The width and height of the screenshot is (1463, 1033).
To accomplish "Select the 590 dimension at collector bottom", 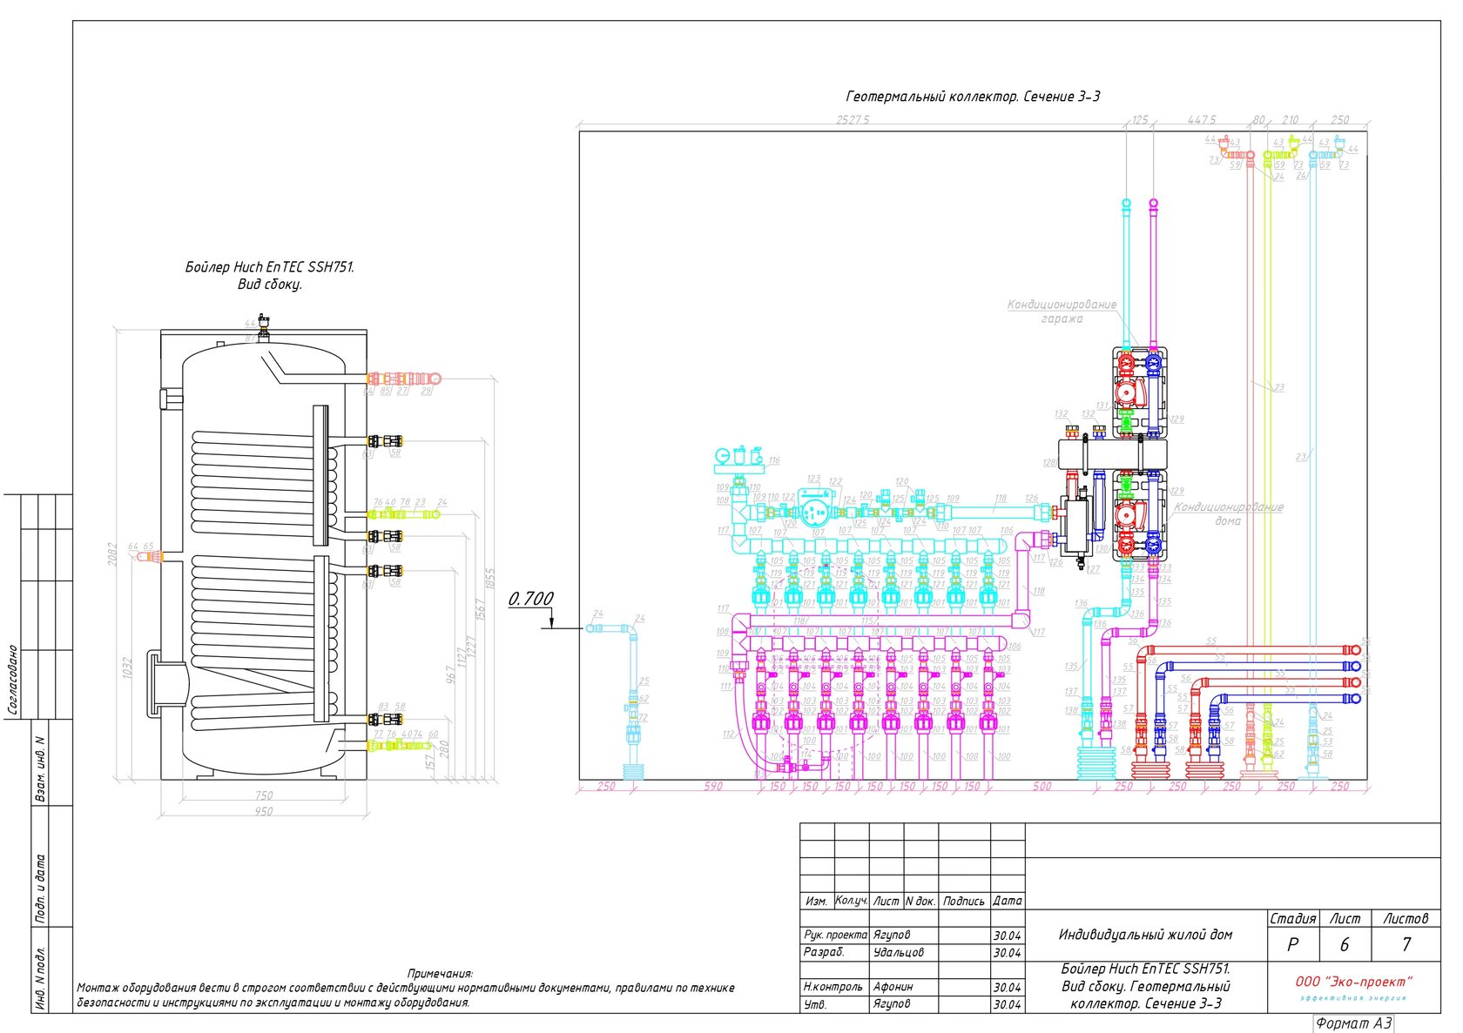I will pos(713,787).
